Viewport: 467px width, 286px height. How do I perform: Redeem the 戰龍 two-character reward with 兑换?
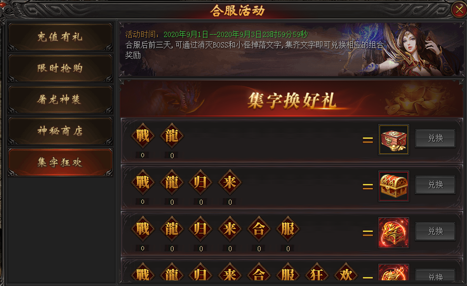tap(435, 138)
